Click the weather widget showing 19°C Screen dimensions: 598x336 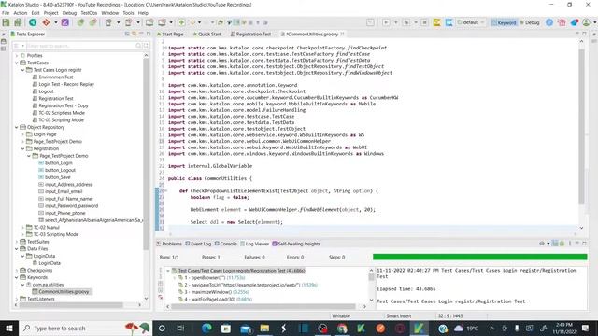[x=465, y=328]
